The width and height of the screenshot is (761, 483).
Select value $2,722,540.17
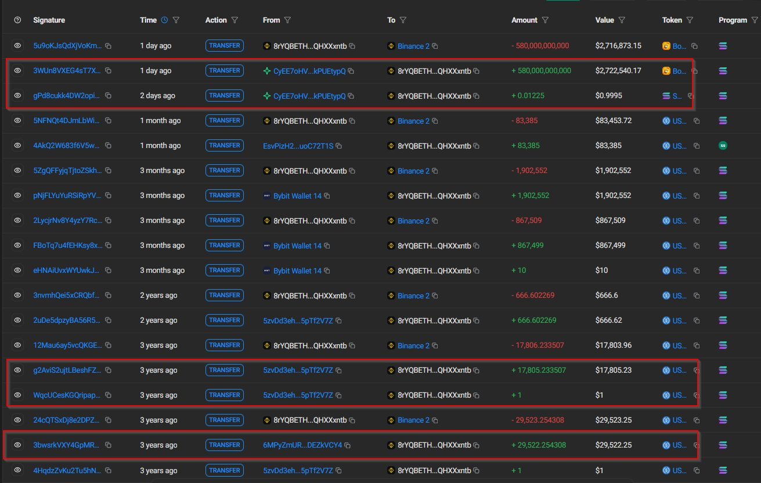(619, 70)
